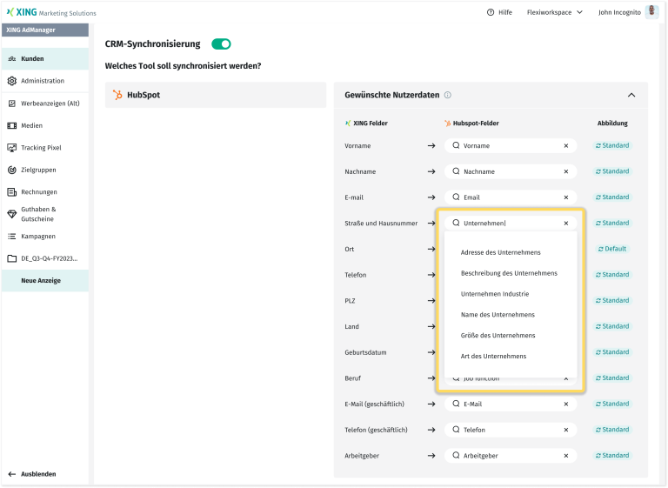Viewport: 668px width, 488px height.
Task: Click the Unternehmen search input
Action: [x=511, y=223]
